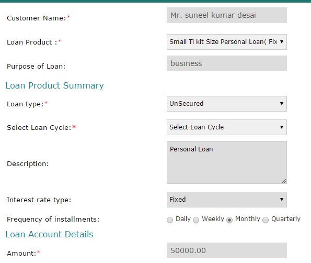Click the Customer Name field
This screenshot has height=263, width=311.
click(x=227, y=15)
